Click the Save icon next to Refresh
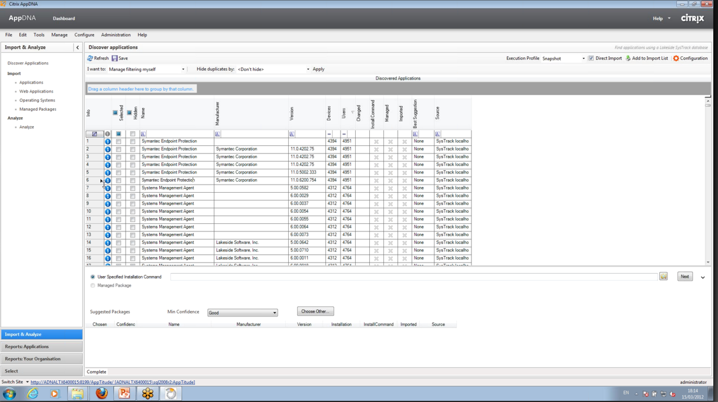Image resolution: width=718 pixels, height=402 pixels. point(114,58)
